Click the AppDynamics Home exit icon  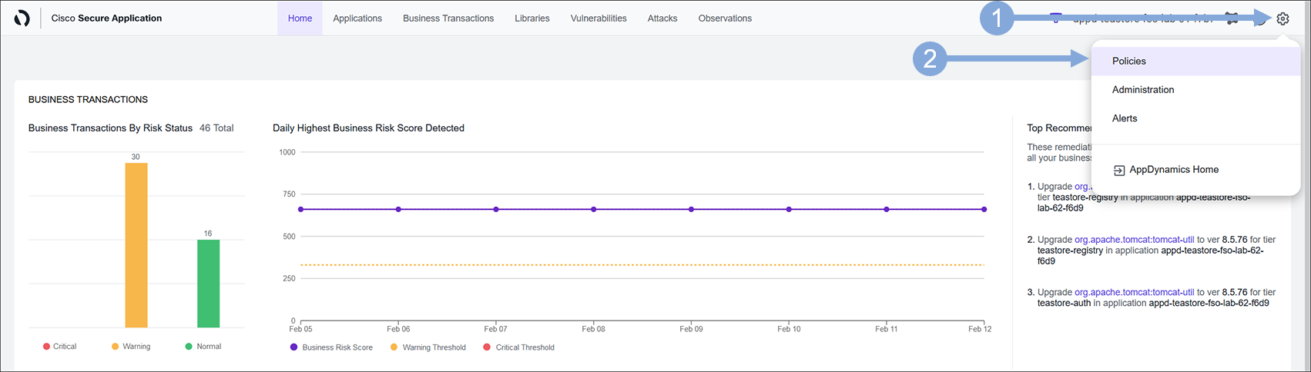tap(1119, 170)
